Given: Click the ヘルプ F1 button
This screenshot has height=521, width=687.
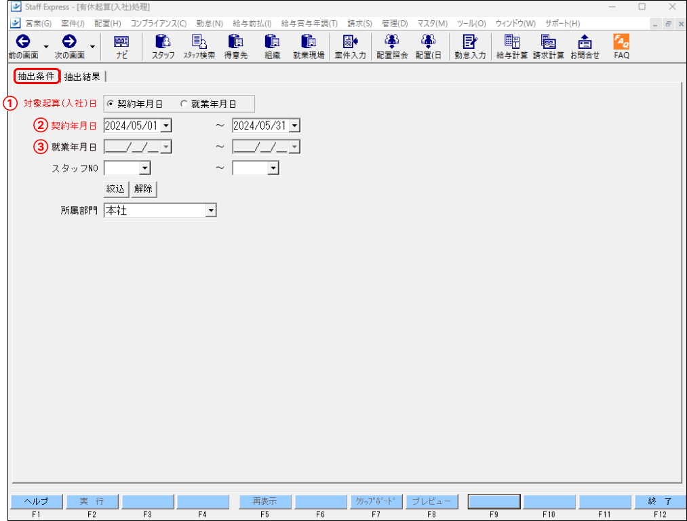Looking at the screenshot, I should pos(37,501).
